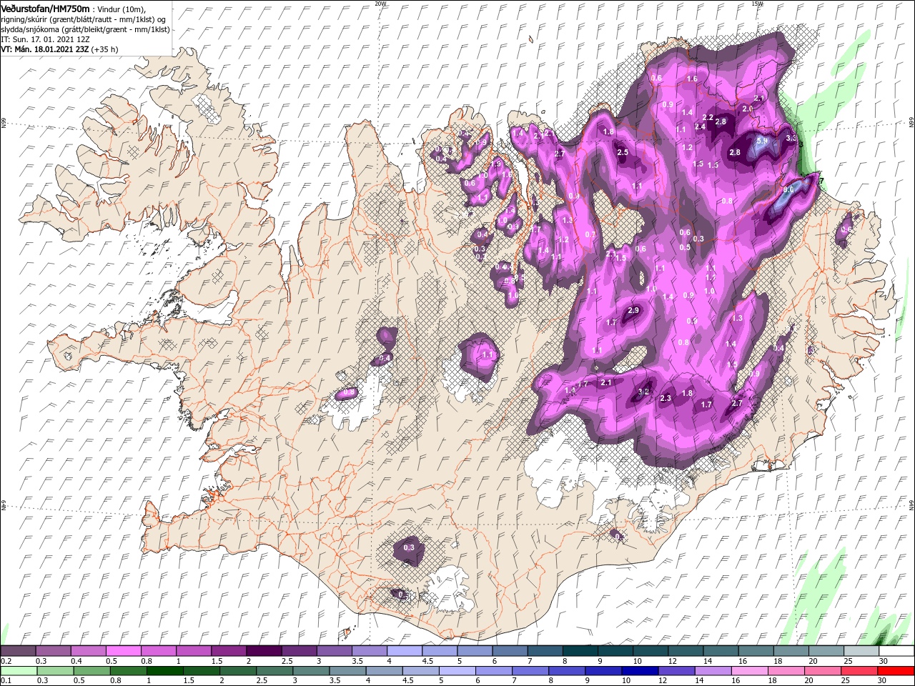Select the 'IT: Sun. 17. 01. 2021 12Z' line
The height and width of the screenshot is (686, 915).
pos(45,39)
